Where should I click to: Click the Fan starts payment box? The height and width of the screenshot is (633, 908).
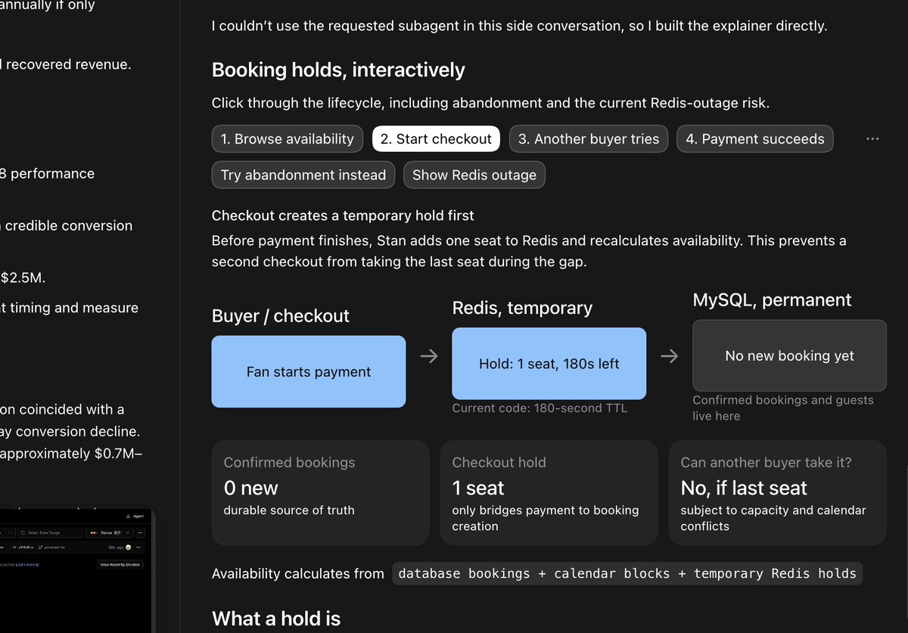309,371
